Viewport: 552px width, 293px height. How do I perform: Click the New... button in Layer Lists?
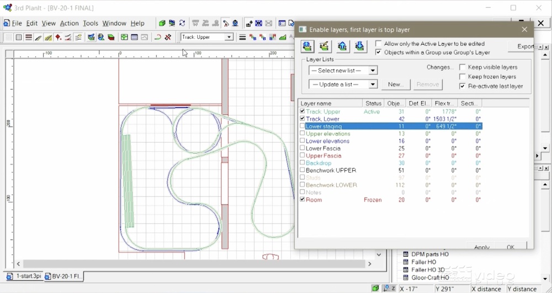point(396,84)
